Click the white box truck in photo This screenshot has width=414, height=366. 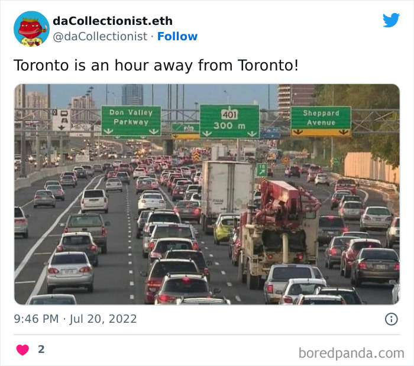[x=227, y=192]
